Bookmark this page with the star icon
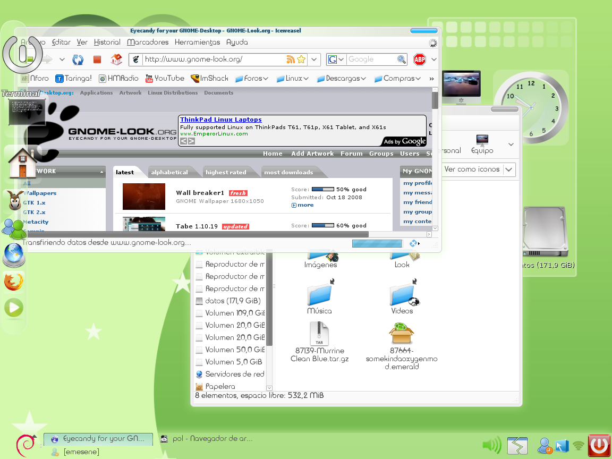The width and height of the screenshot is (612, 459). click(301, 59)
